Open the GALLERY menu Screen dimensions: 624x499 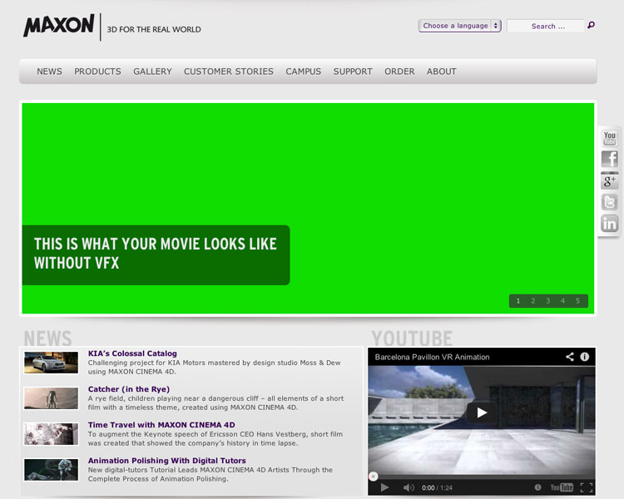pos(152,72)
